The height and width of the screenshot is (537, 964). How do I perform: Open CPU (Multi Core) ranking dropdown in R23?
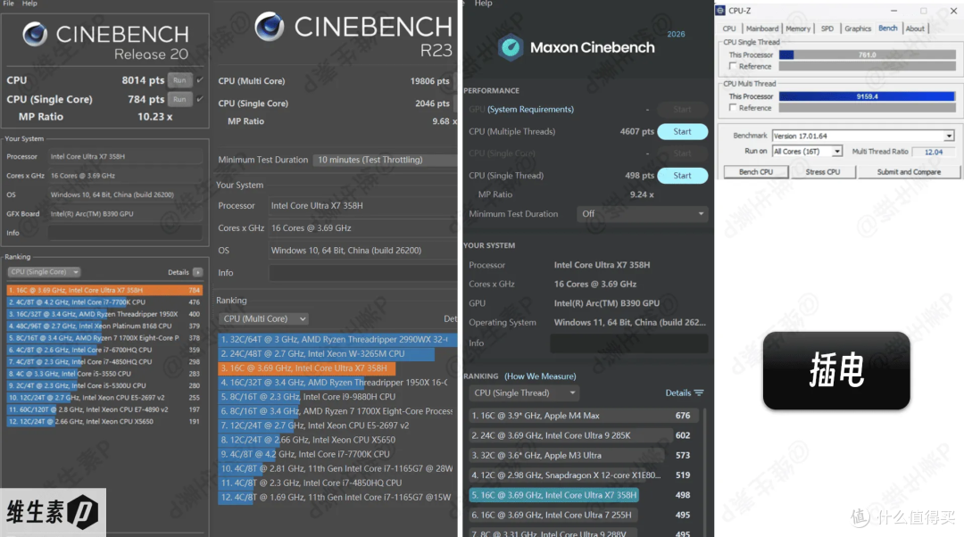click(x=263, y=318)
